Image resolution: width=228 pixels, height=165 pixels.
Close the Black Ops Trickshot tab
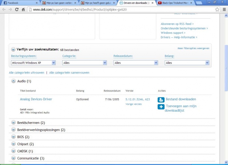(191, 3)
